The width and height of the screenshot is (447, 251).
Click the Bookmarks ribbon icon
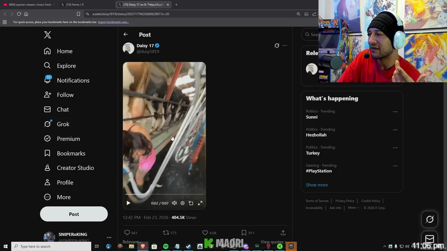tap(47, 153)
